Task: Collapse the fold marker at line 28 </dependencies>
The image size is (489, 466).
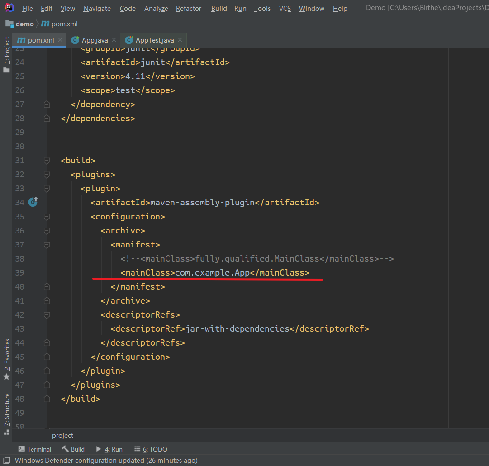Action: point(47,118)
